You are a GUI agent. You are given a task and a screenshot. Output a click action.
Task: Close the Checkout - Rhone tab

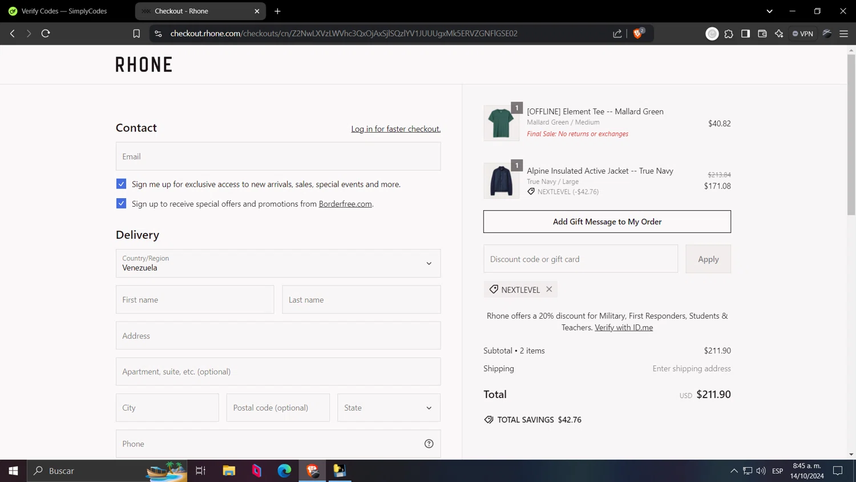point(257,11)
